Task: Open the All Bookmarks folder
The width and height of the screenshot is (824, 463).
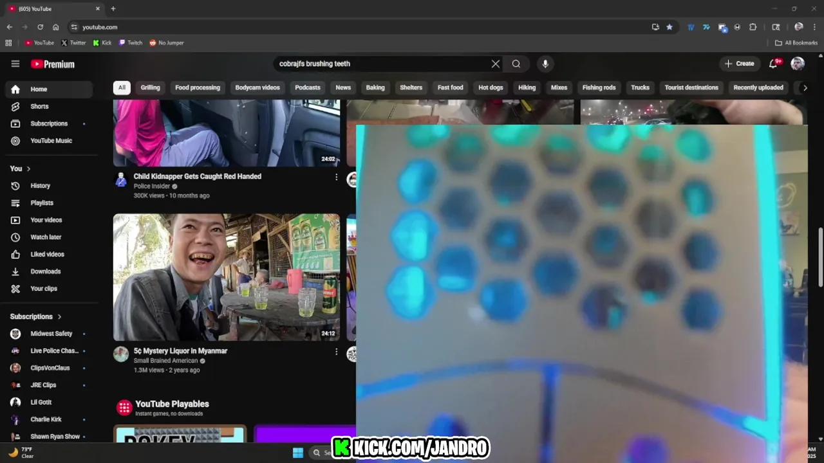Action: click(x=796, y=43)
